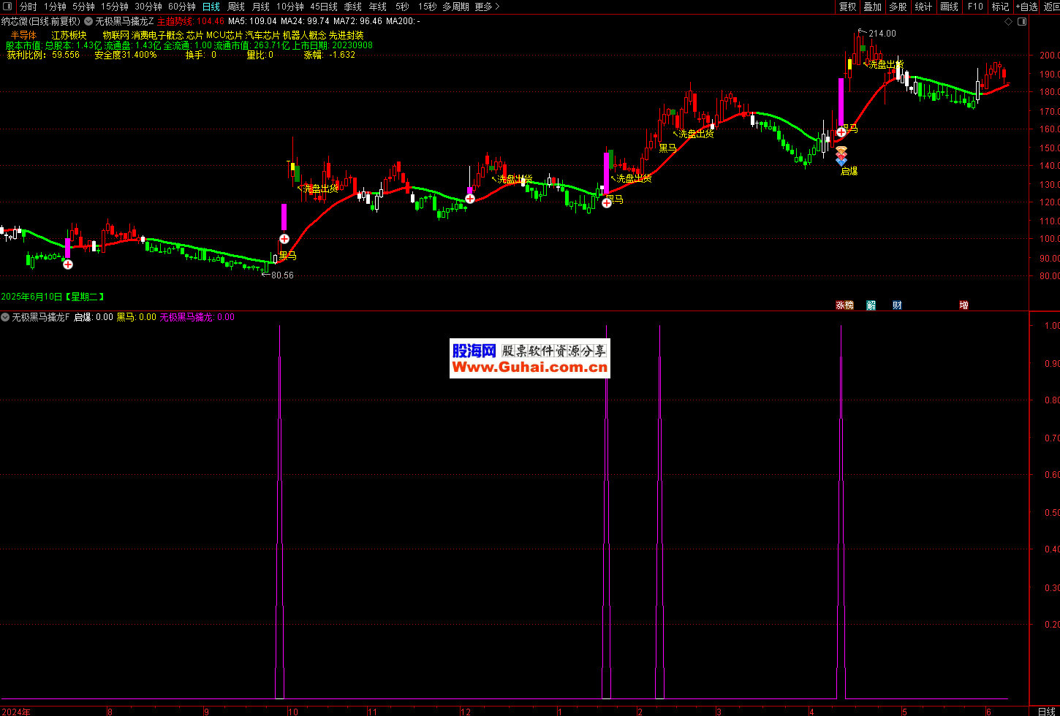Open main indicator 无极黑马擒龙Z dropdown
The width and height of the screenshot is (1060, 716).
(88, 21)
